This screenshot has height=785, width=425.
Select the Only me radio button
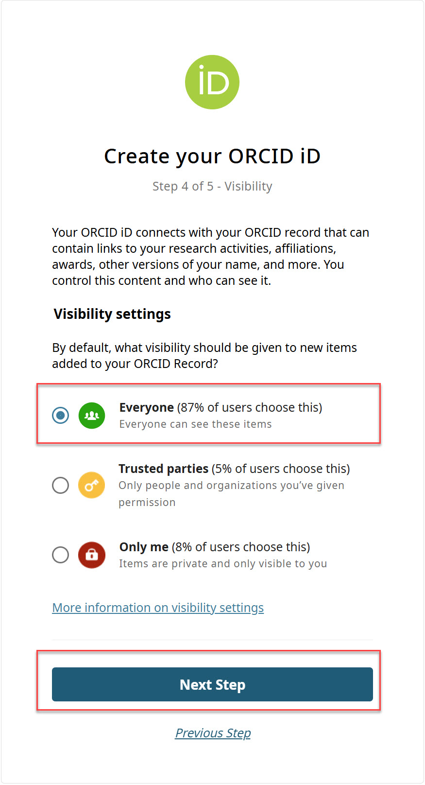click(x=60, y=555)
